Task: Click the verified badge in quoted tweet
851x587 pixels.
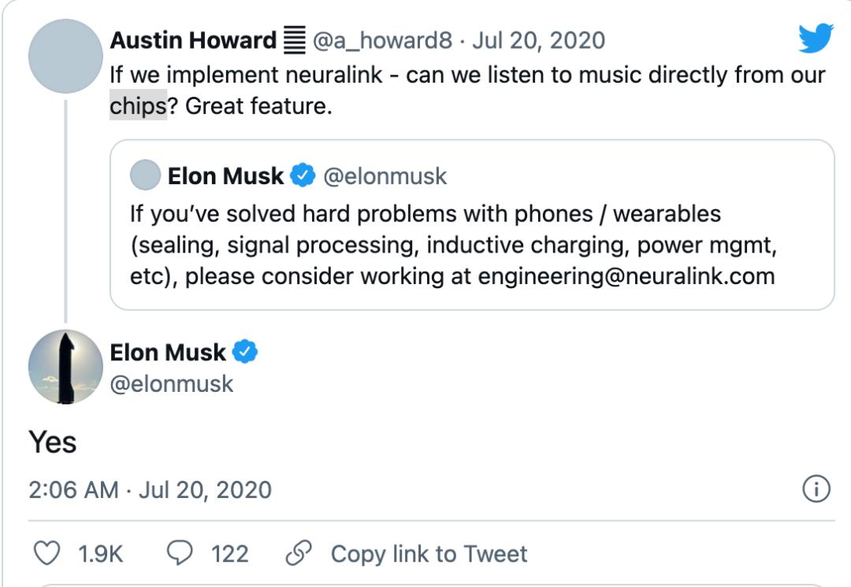Action: tap(303, 175)
